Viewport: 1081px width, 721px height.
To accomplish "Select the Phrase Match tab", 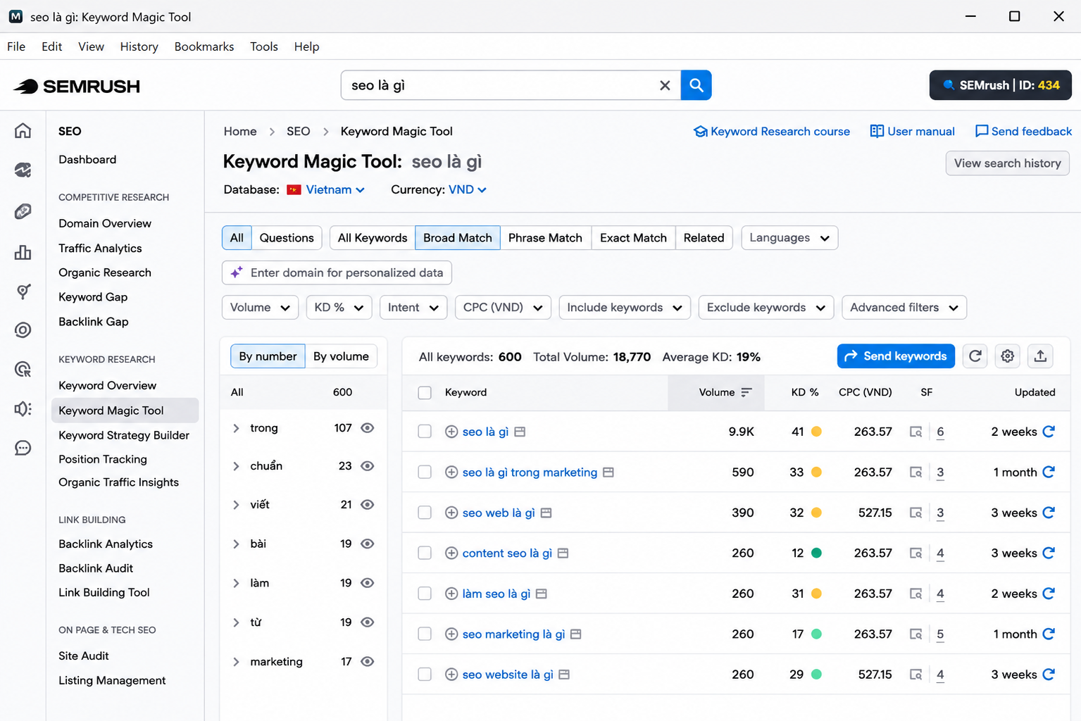I will (x=545, y=238).
